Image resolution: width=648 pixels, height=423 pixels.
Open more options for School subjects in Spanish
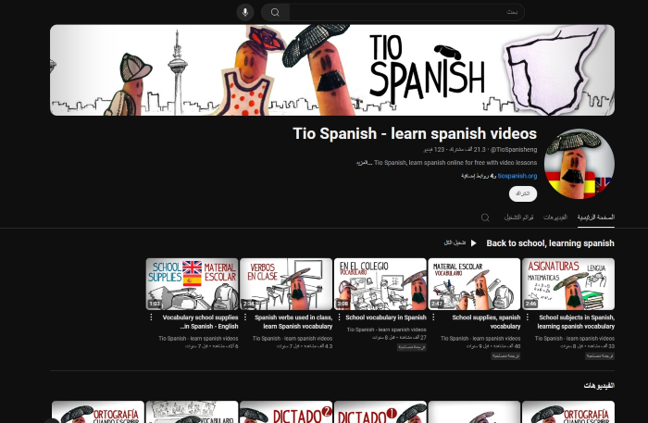click(x=528, y=317)
